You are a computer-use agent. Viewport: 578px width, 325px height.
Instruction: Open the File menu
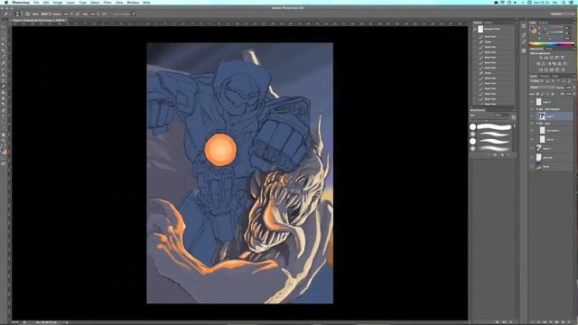(x=36, y=2)
